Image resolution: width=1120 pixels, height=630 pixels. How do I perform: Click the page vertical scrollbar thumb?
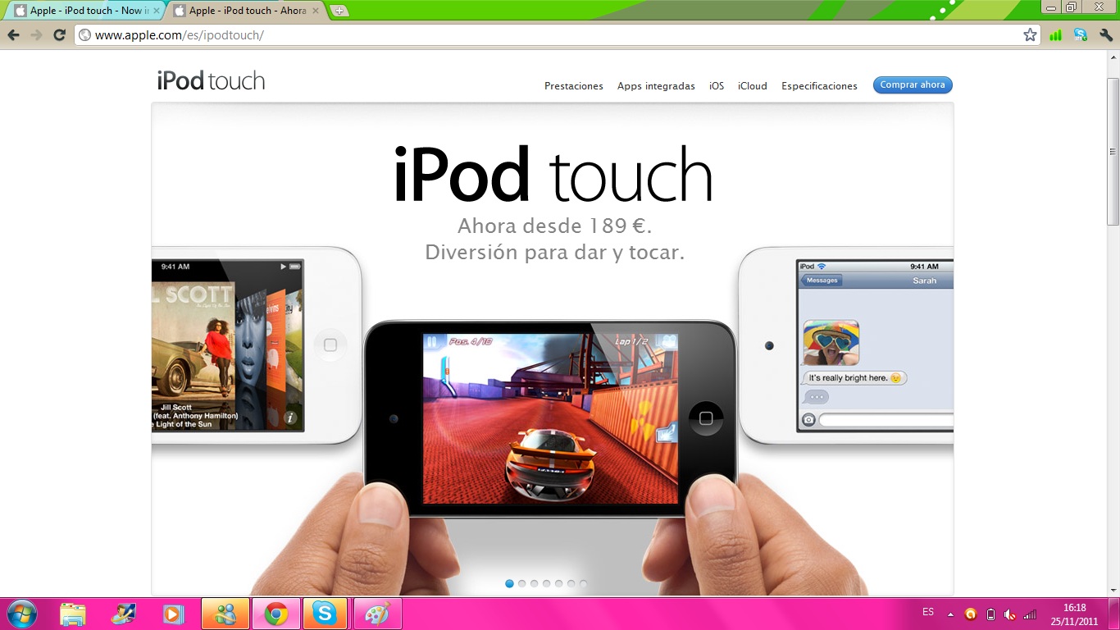click(1113, 152)
